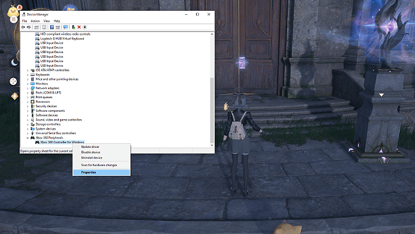This screenshot has width=415, height=234.
Task: Click the Print queues printer icon
Action: point(32,97)
